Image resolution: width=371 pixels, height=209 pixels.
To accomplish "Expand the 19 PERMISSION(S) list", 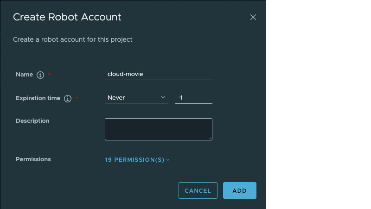I will point(137,160).
